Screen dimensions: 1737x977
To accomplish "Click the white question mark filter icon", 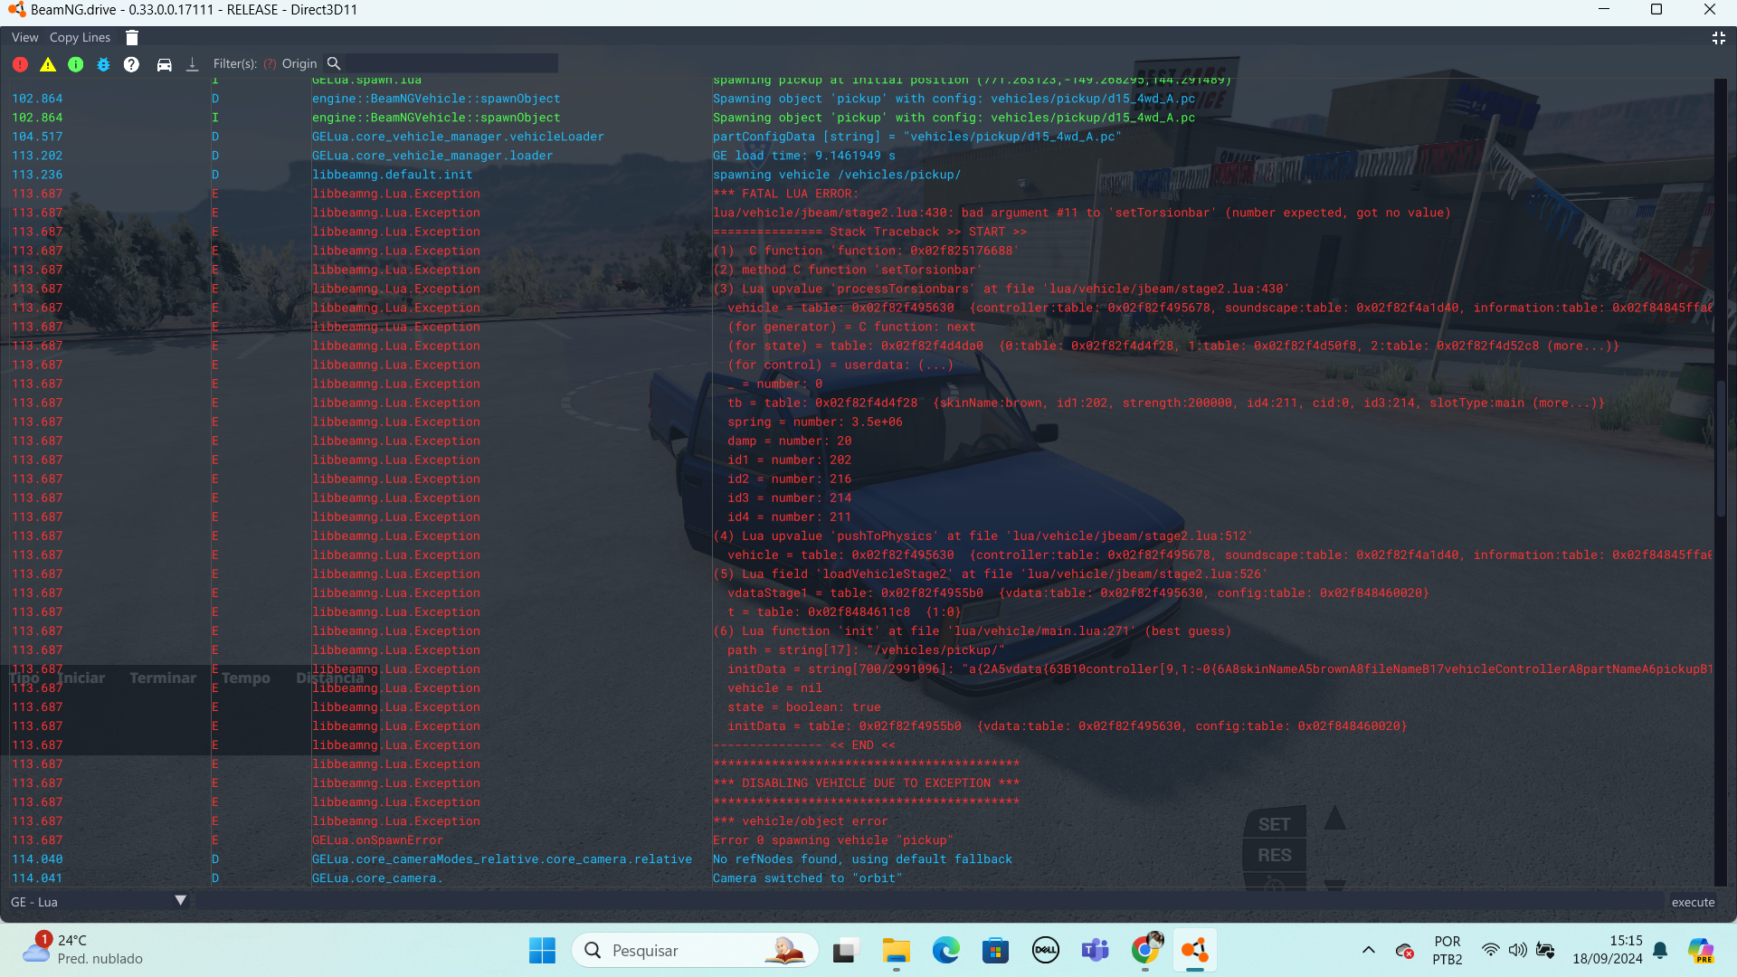I will click(131, 64).
